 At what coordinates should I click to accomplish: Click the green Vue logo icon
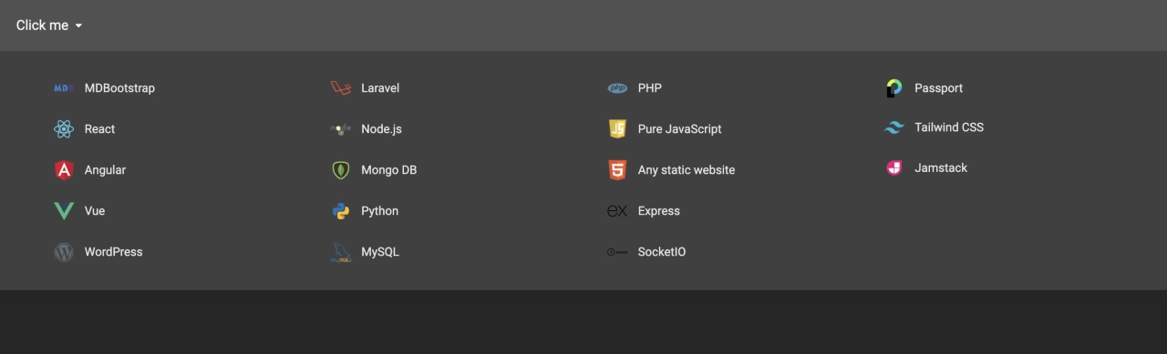(64, 211)
